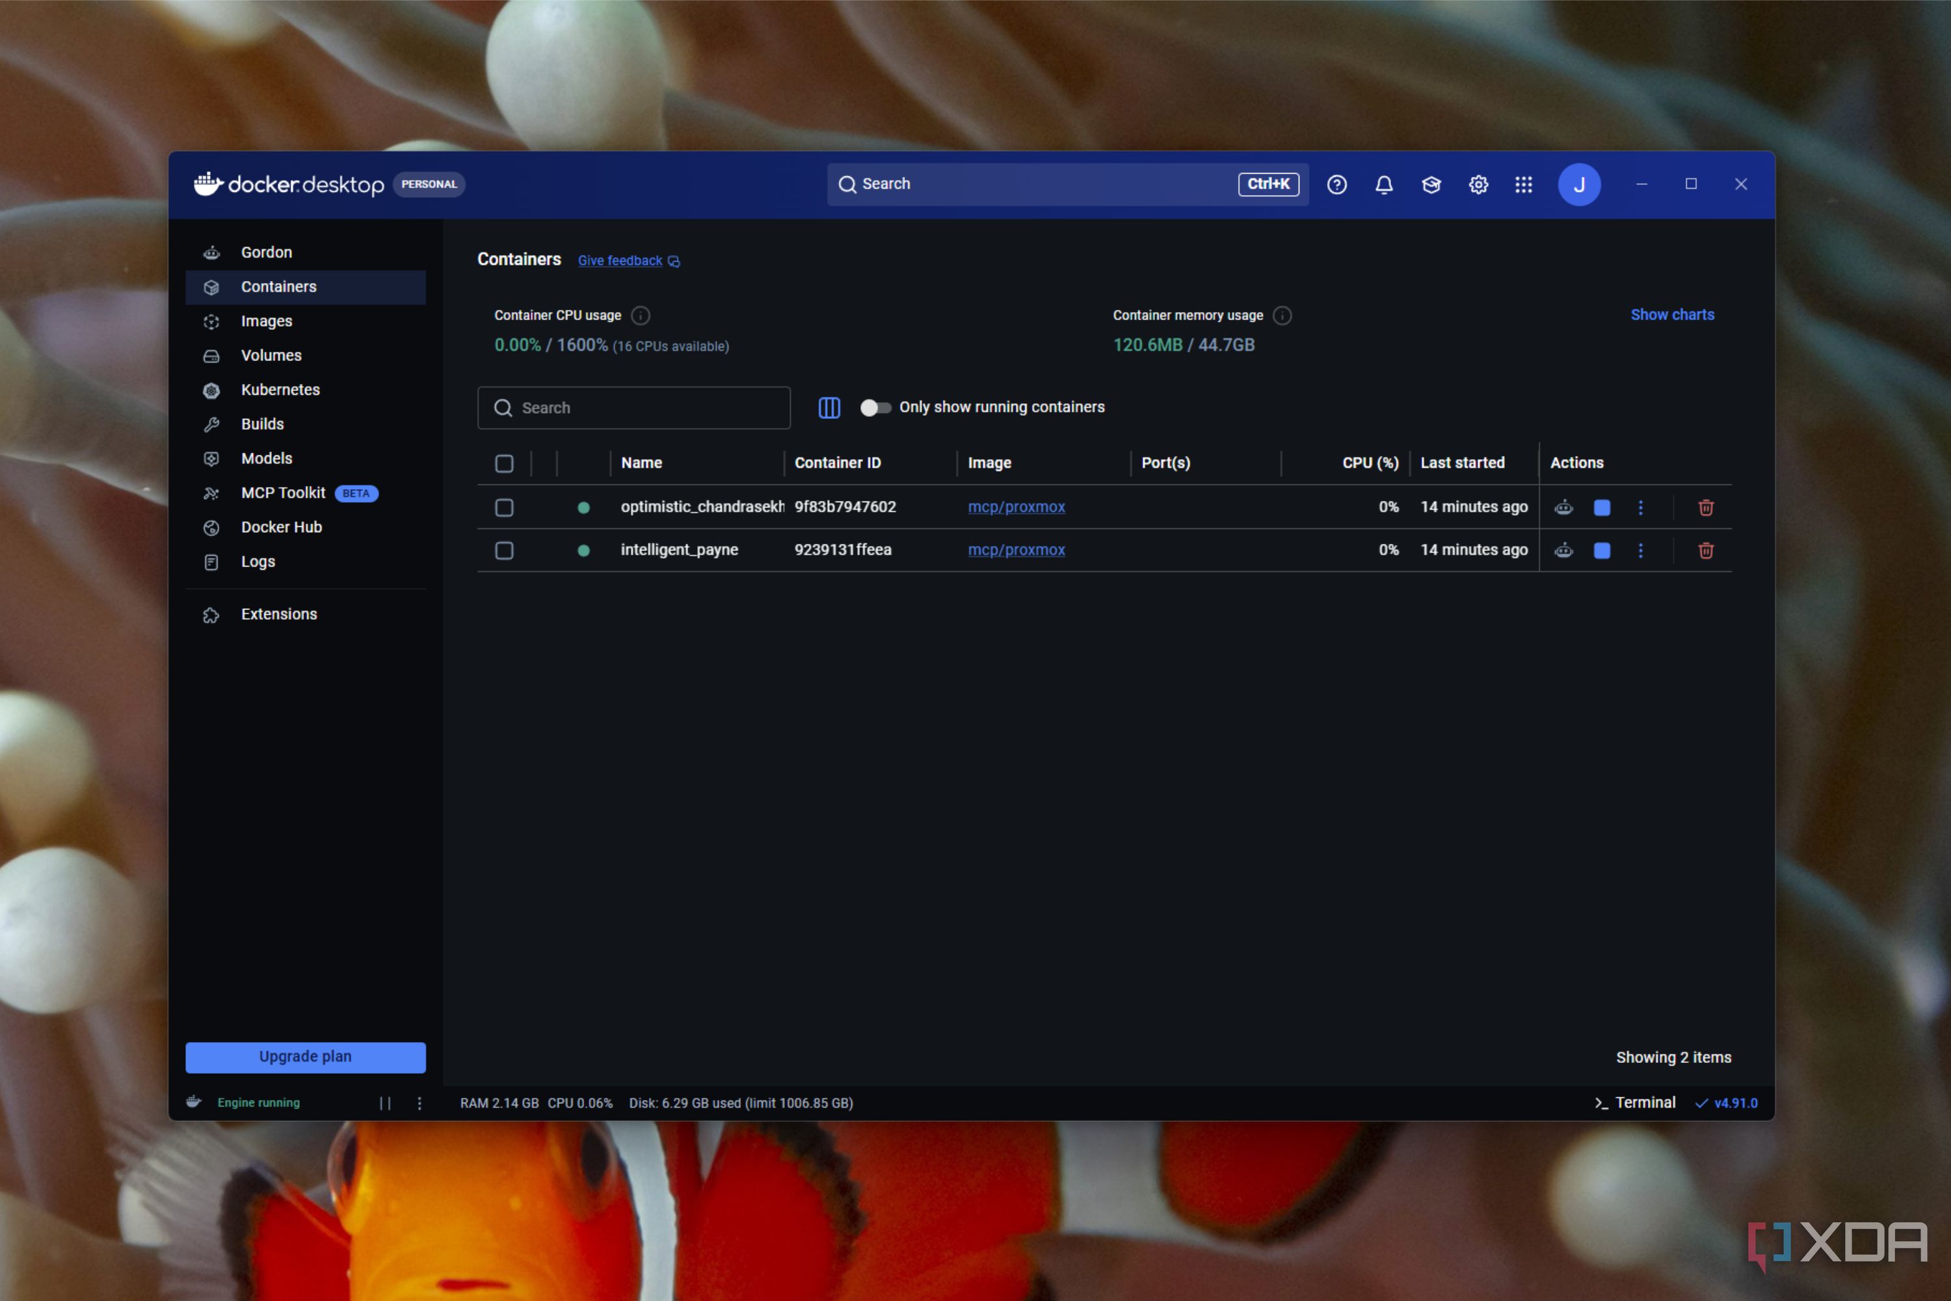1951x1301 pixels.
Task: Toggle Only show running containers
Action: (x=875, y=407)
